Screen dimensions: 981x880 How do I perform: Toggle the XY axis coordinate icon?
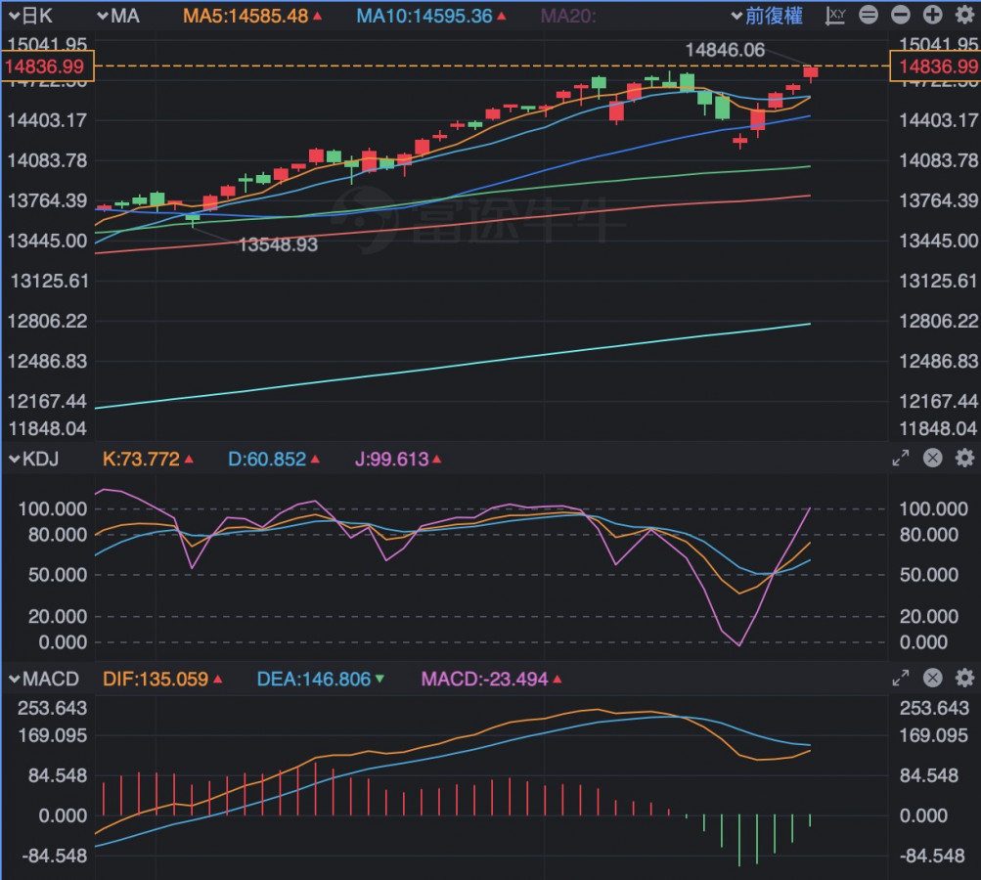click(836, 16)
